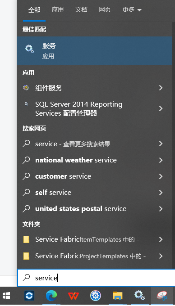This screenshot has height=306, width=175.
Task: Switch to the 应用 tab
Action: click(x=57, y=9)
